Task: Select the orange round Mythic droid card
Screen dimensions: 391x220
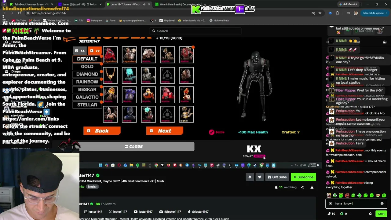Action: (x=148, y=94)
